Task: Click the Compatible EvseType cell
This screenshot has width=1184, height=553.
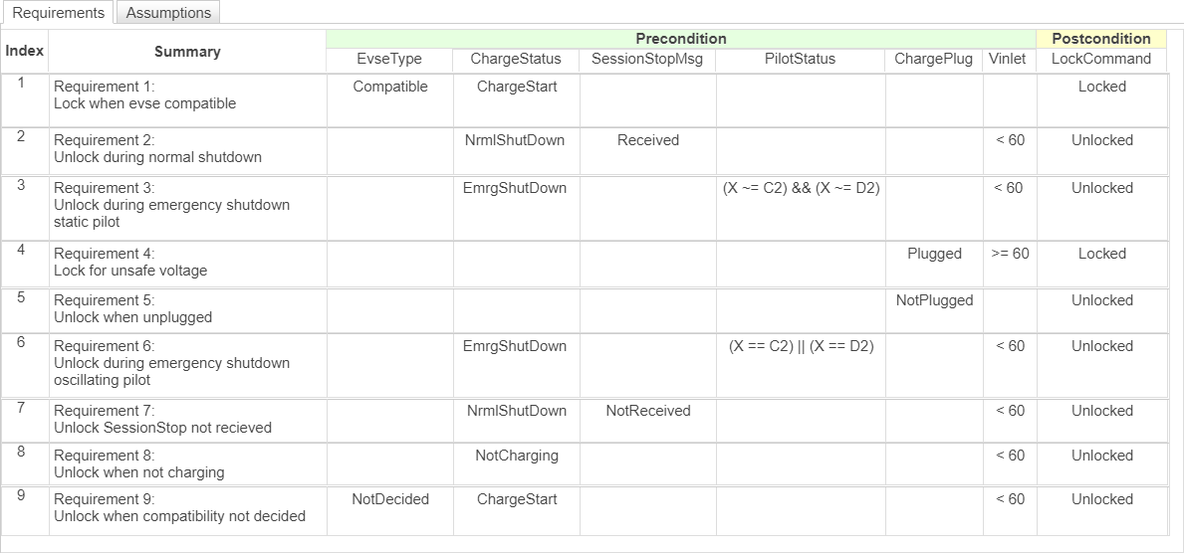Action: (x=390, y=87)
